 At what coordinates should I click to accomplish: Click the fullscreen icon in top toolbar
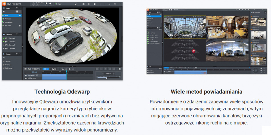click(x=84, y=4)
